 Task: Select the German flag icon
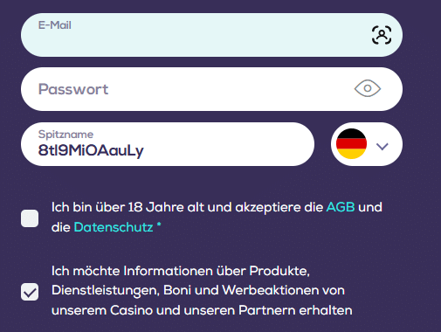tap(351, 144)
